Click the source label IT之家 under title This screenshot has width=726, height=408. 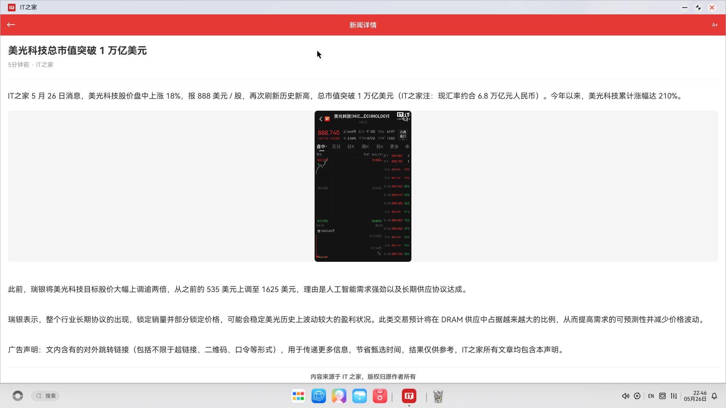(x=45, y=65)
